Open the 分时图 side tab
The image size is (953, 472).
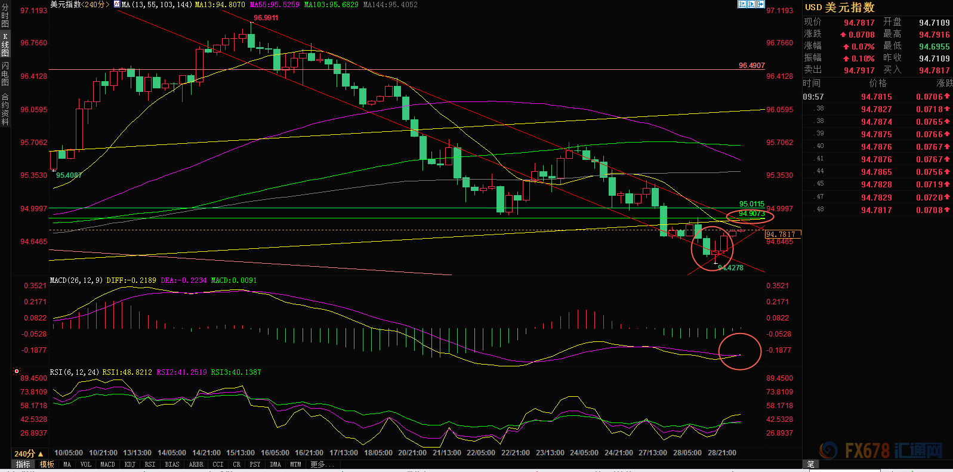pos(5,16)
